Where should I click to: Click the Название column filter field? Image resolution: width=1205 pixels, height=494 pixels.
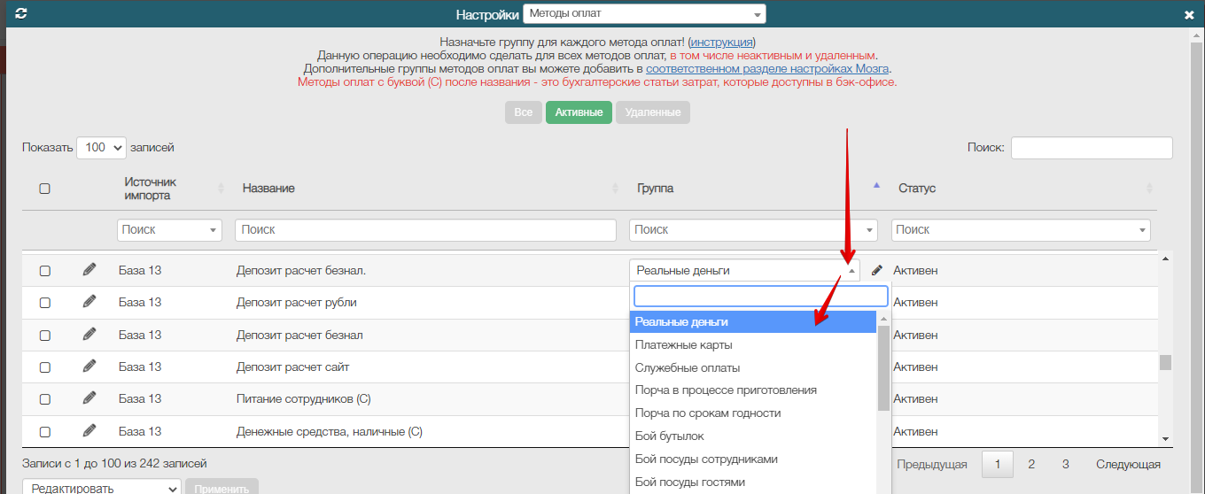(x=425, y=229)
